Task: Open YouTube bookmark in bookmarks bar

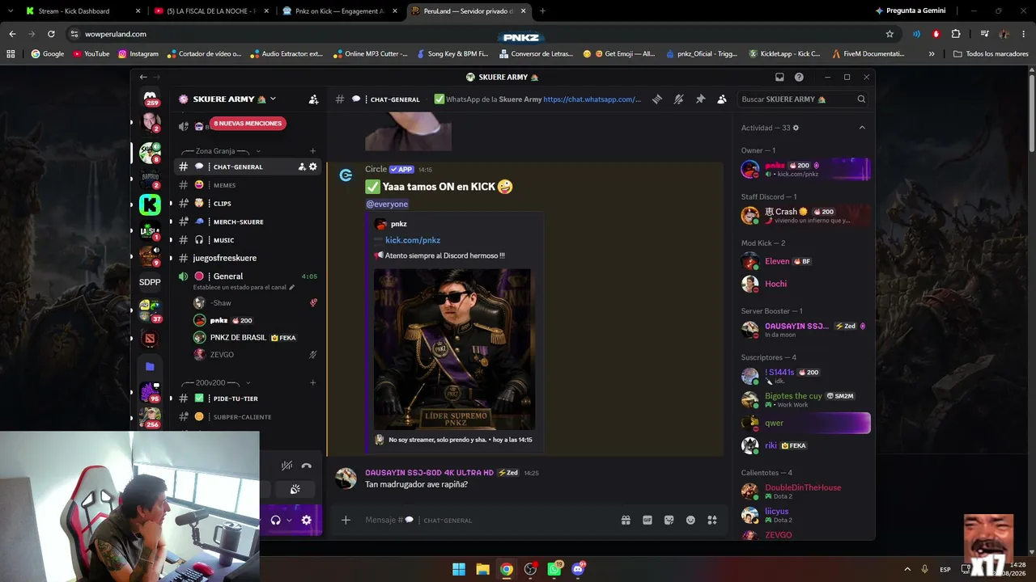Action: pyautogui.click(x=91, y=54)
